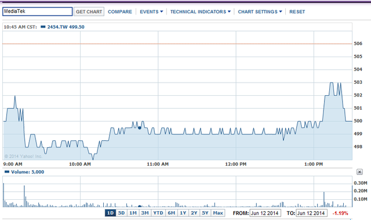Click the 10:45 AM CST timestamp label

[x=20, y=27]
